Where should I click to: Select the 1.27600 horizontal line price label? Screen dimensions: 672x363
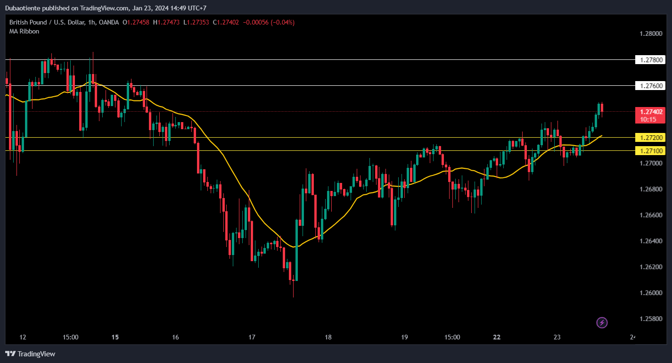tap(650, 86)
